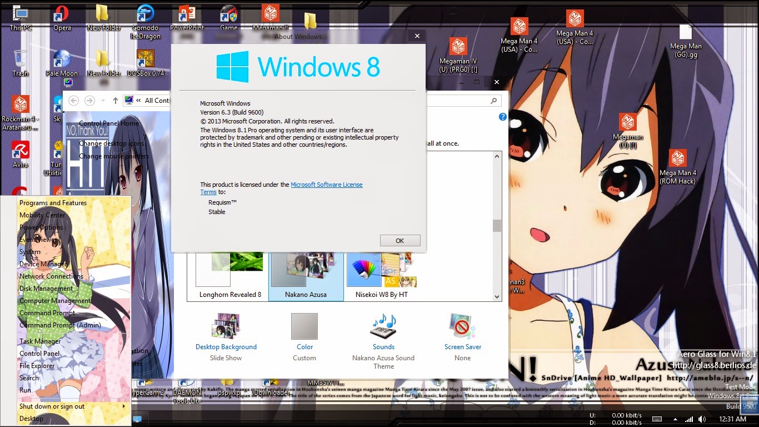The width and height of the screenshot is (759, 427).
Task: Open Computer Management menu entry
Action: (55, 301)
